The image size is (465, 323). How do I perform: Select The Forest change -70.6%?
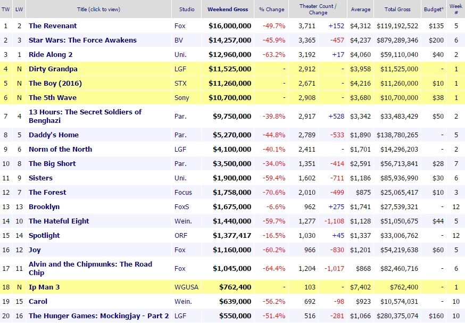click(273, 193)
